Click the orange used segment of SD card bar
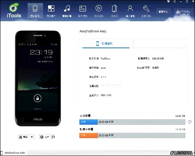The width and height of the screenshot is (195, 156). (x=88, y=136)
